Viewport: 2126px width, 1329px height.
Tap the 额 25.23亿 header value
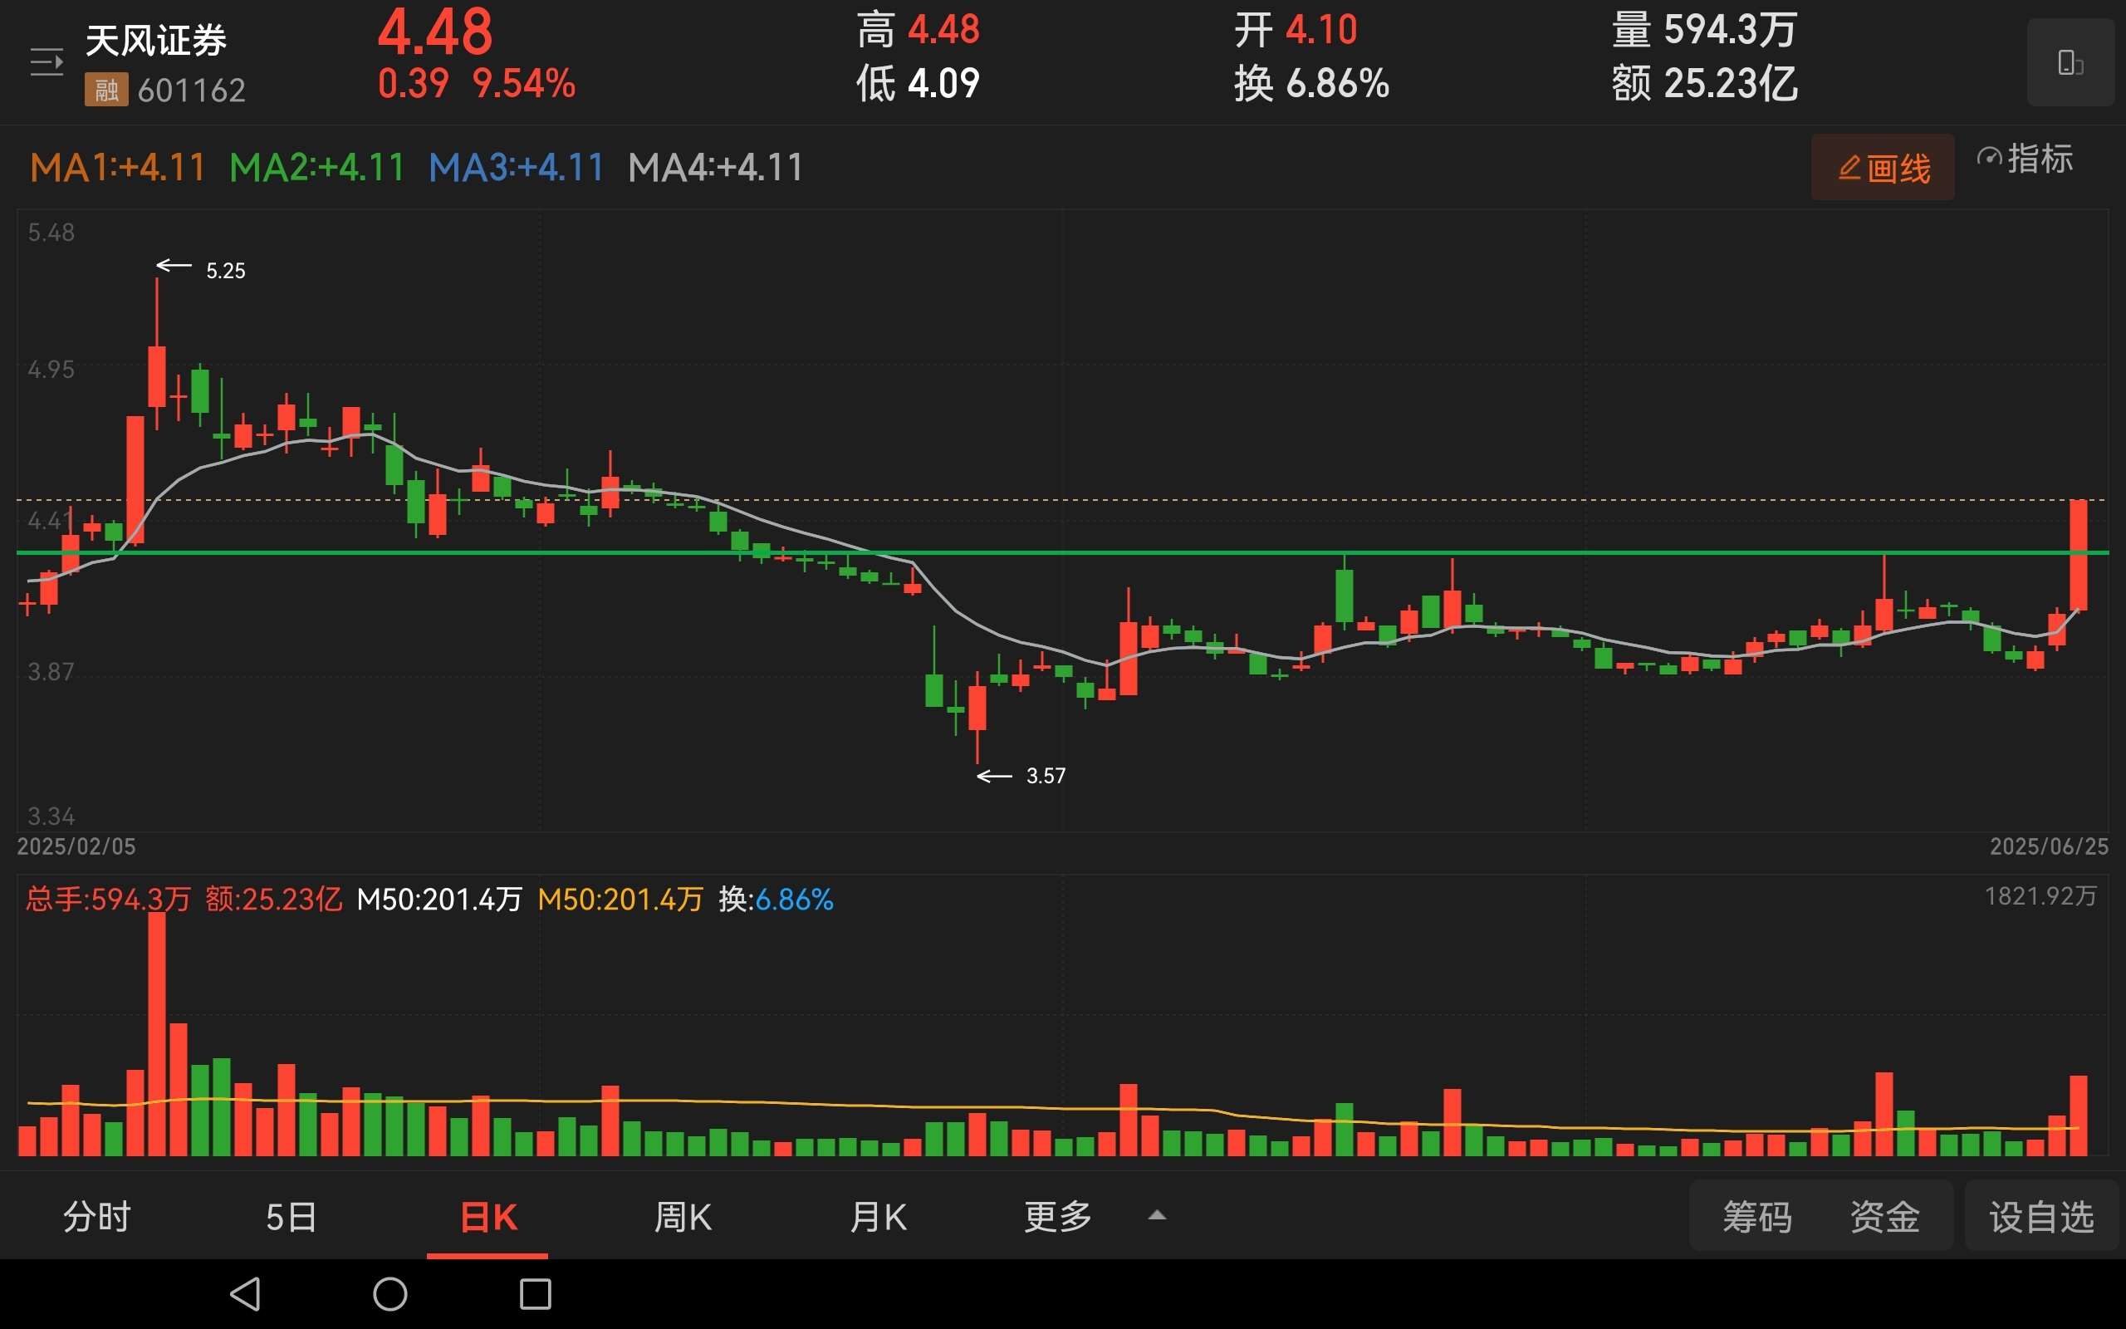1704,85
